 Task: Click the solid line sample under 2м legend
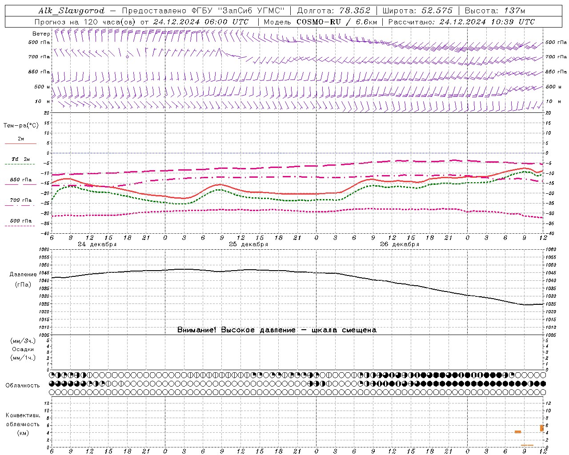coord(20,144)
